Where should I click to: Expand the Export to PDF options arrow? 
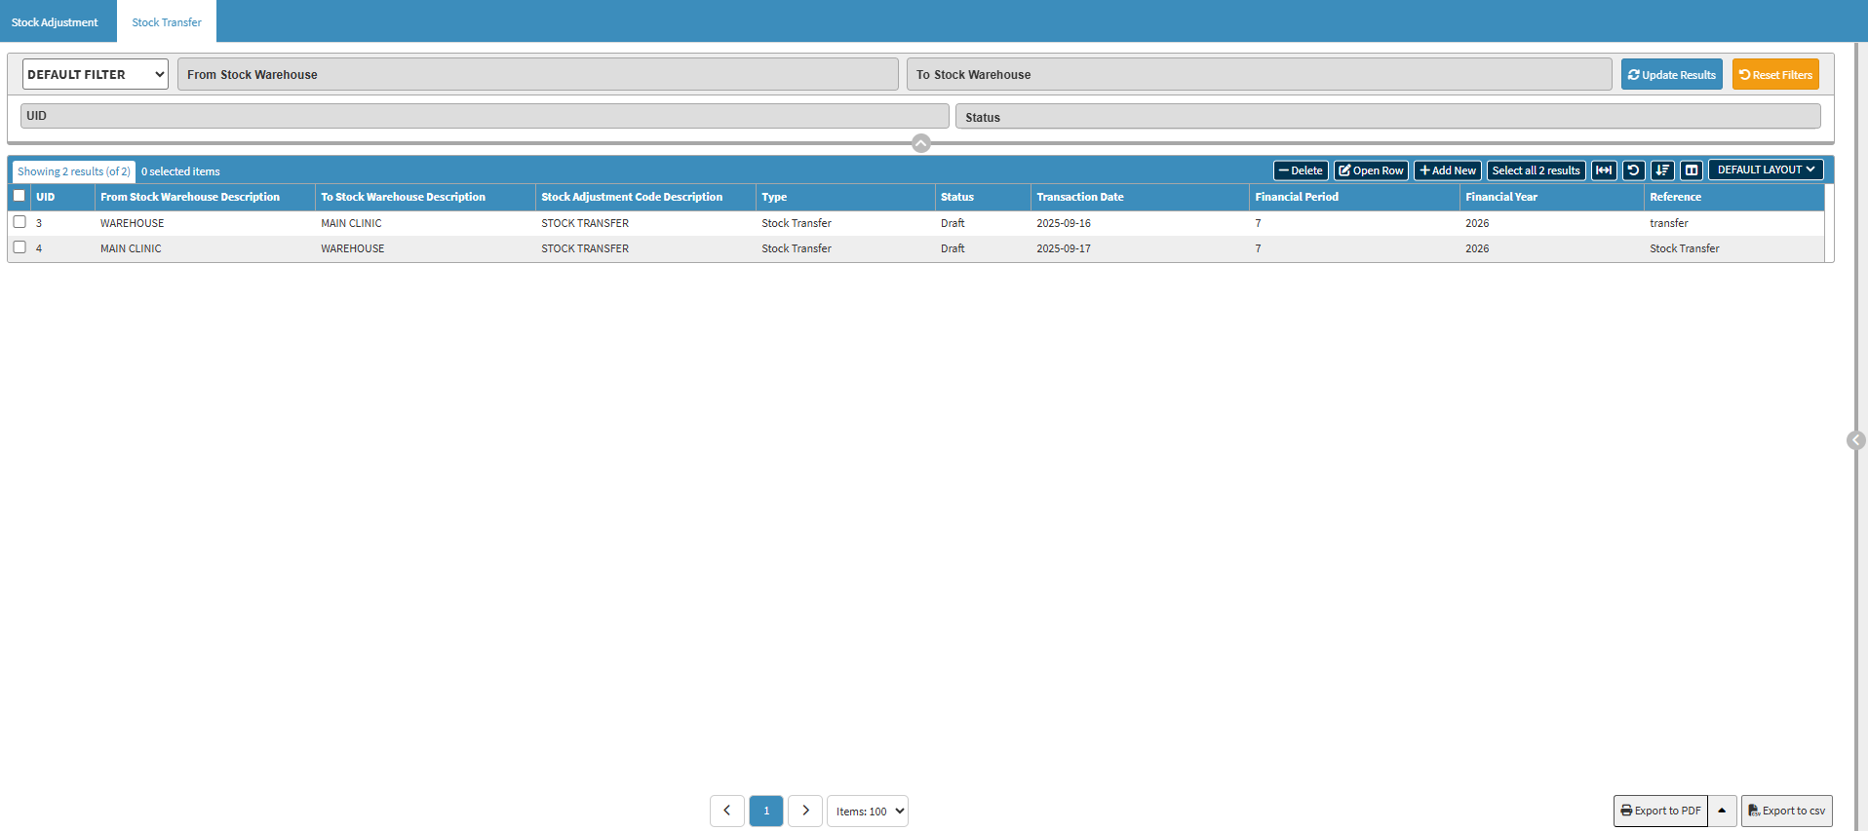point(1722,811)
